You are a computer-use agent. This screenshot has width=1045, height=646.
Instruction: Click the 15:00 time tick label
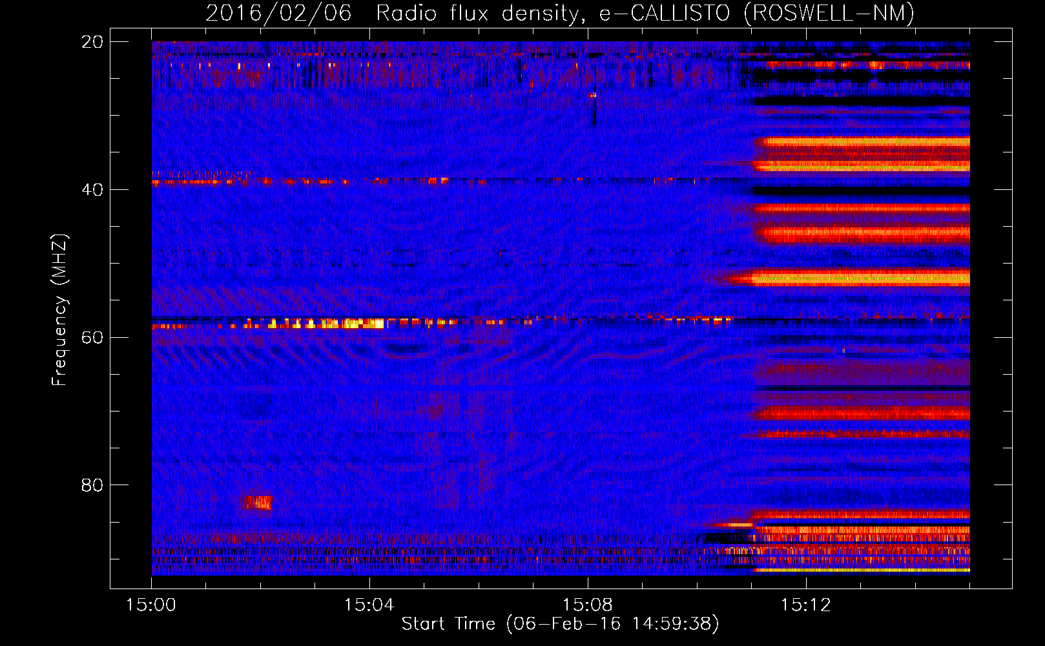(151, 605)
